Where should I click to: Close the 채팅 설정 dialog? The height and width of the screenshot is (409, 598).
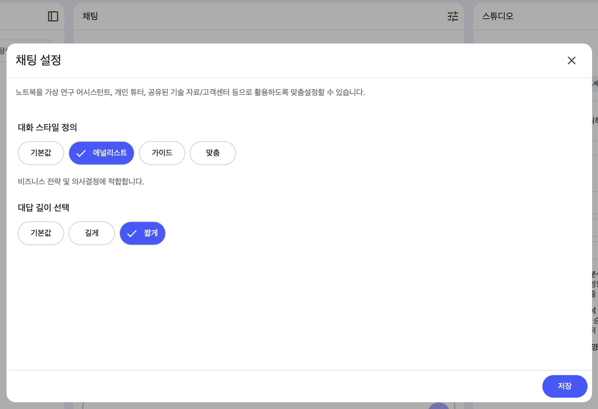571,60
